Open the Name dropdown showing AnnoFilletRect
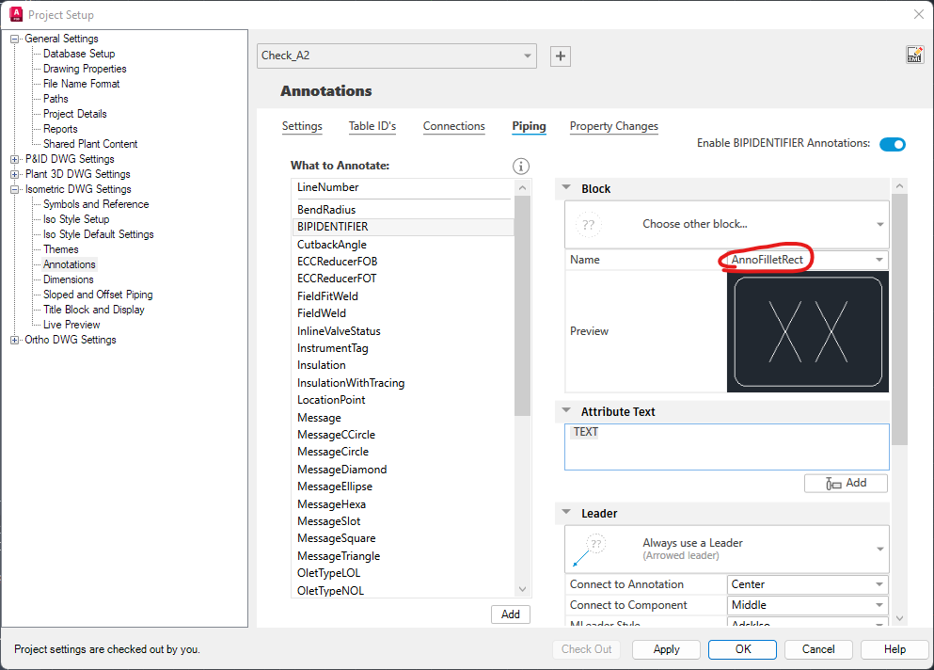Screen dimensions: 934x670 coord(878,259)
